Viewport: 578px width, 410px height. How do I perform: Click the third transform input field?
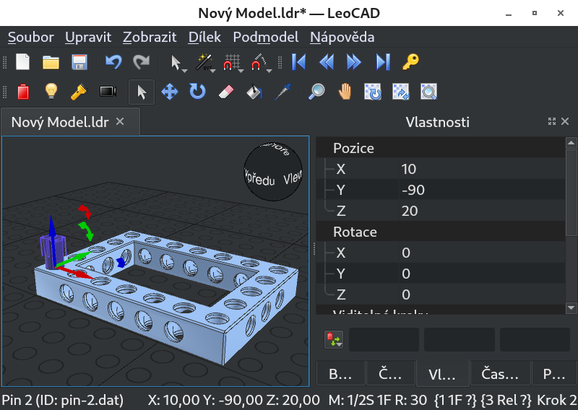coord(535,339)
